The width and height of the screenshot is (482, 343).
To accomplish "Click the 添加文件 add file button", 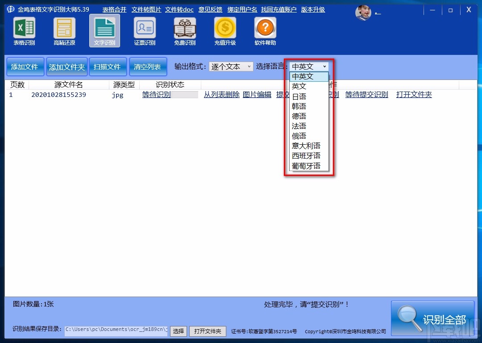I will 25,66.
